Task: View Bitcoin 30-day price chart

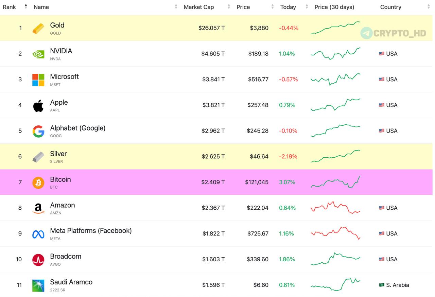Action: 335,182
